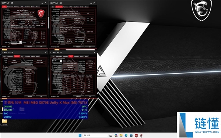The height and width of the screenshot is (138, 221).
Task: Open the Socket #1 selection dropdown
Action: (x=16, y=42)
